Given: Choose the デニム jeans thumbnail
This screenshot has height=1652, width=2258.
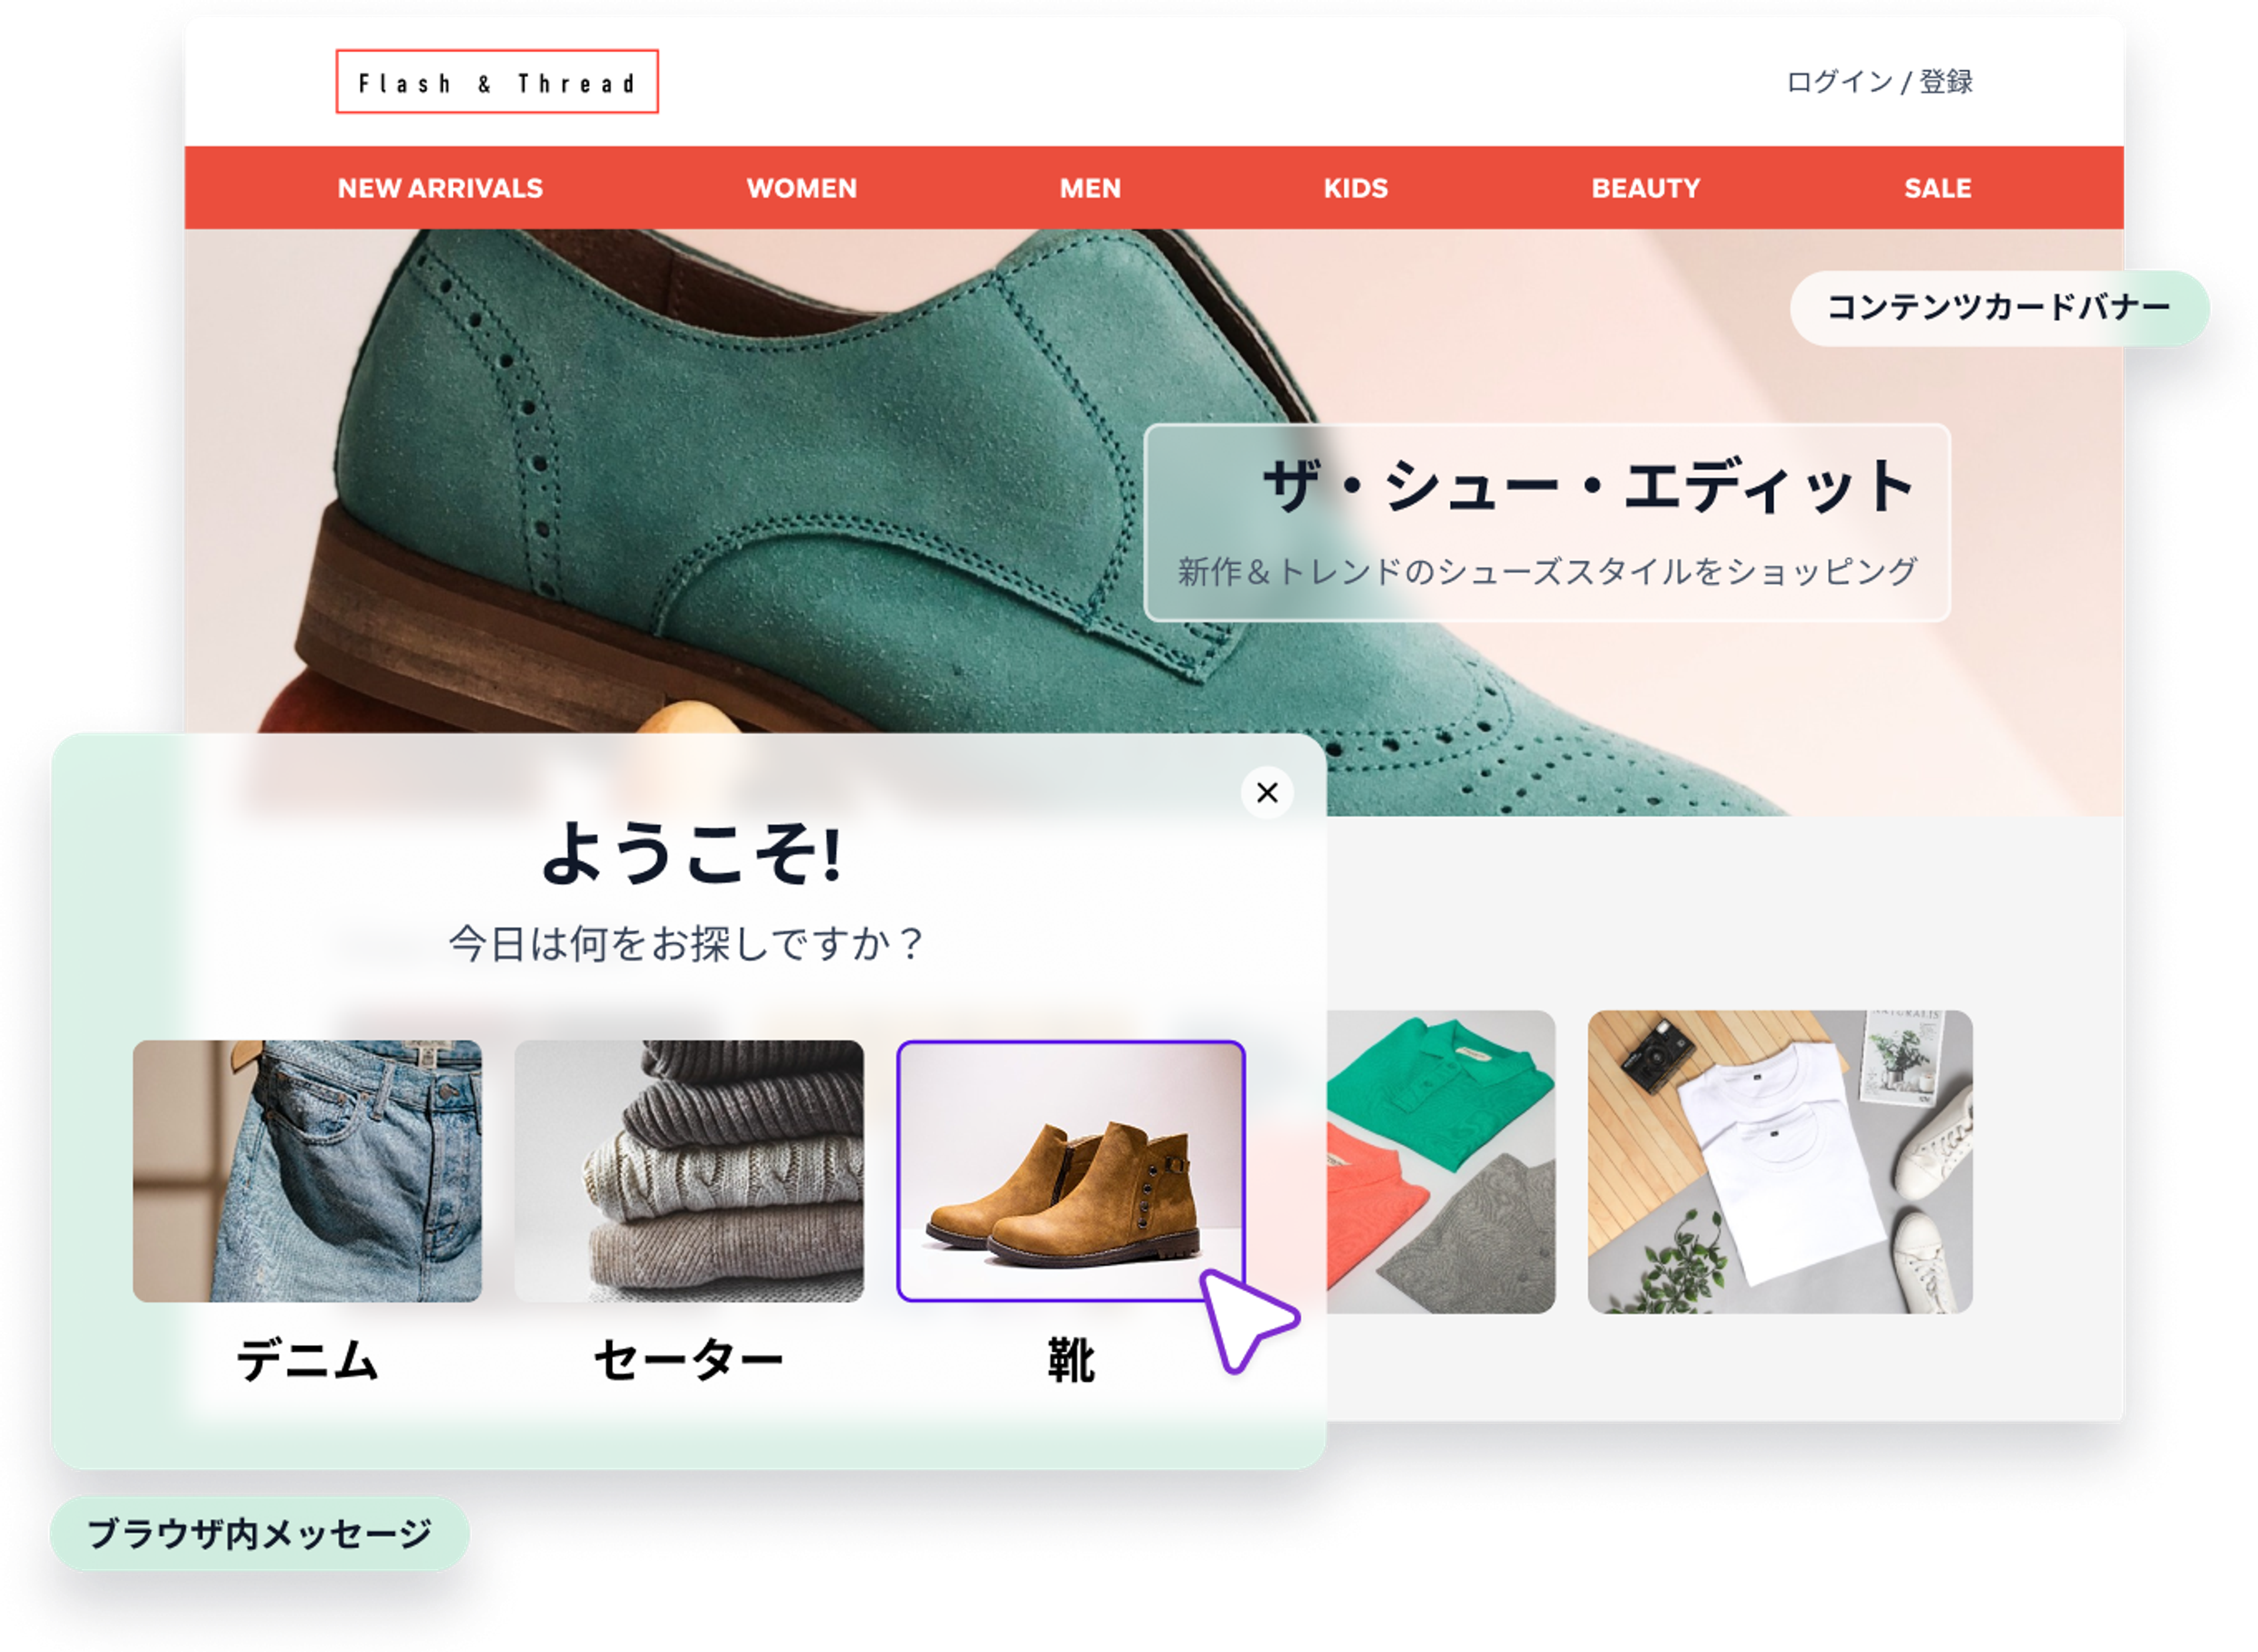Looking at the screenshot, I should [307, 1171].
